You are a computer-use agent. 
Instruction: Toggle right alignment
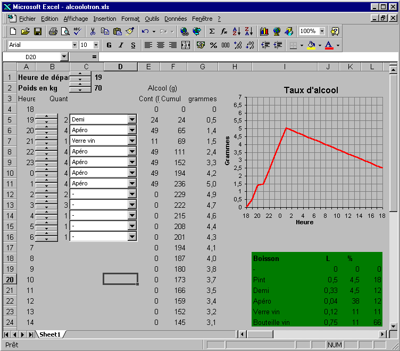click(x=173, y=45)
